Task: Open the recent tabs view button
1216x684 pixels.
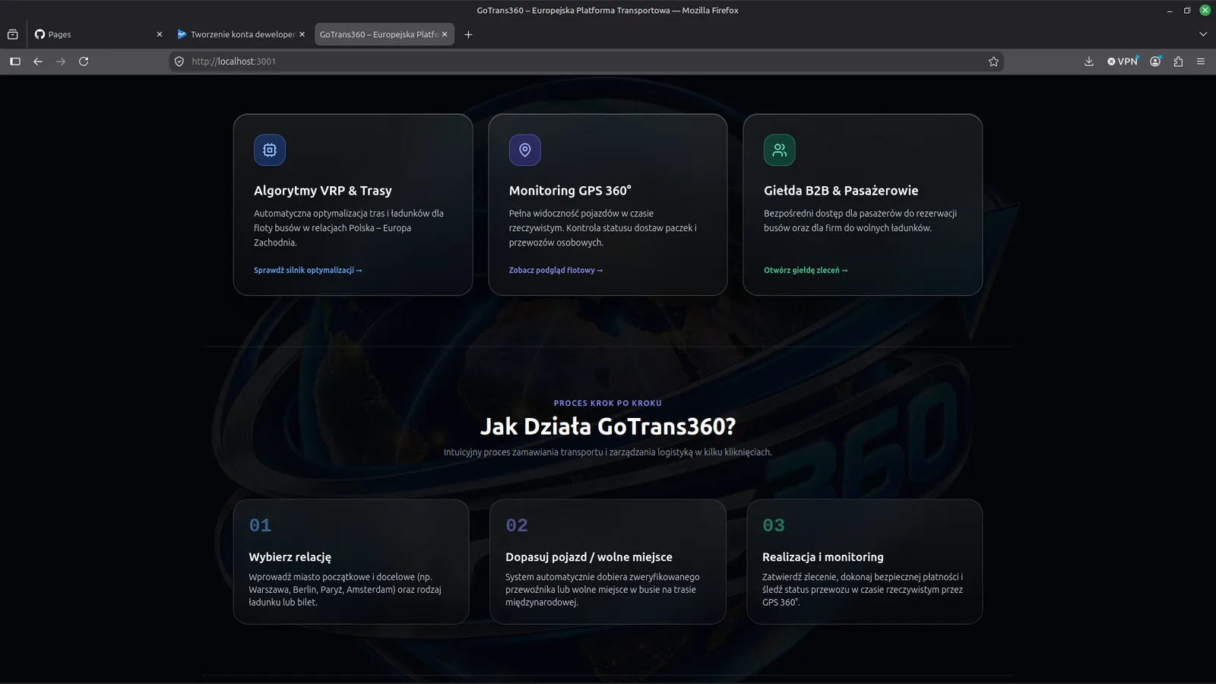Action: point(13,34)
